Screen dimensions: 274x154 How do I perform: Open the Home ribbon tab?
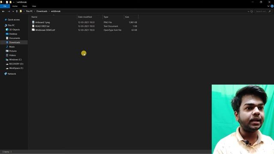[15, 6]
